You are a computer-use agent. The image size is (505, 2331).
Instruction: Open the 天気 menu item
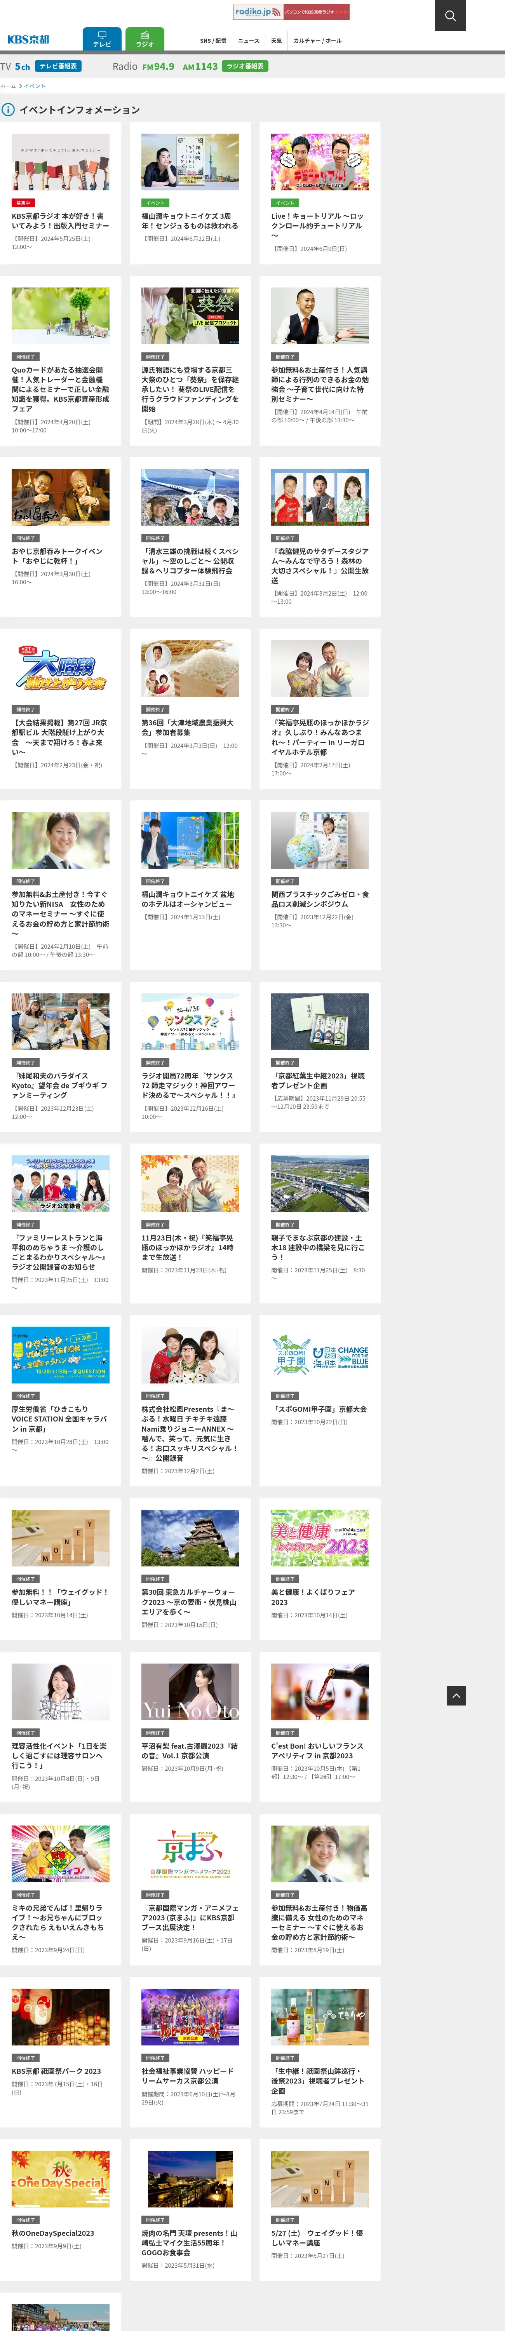pyautogui.click(x=276, y=41)
